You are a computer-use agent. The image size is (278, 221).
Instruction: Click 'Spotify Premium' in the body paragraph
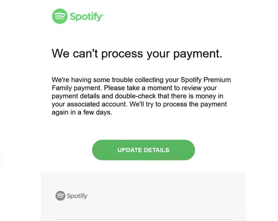pos(206,80)
